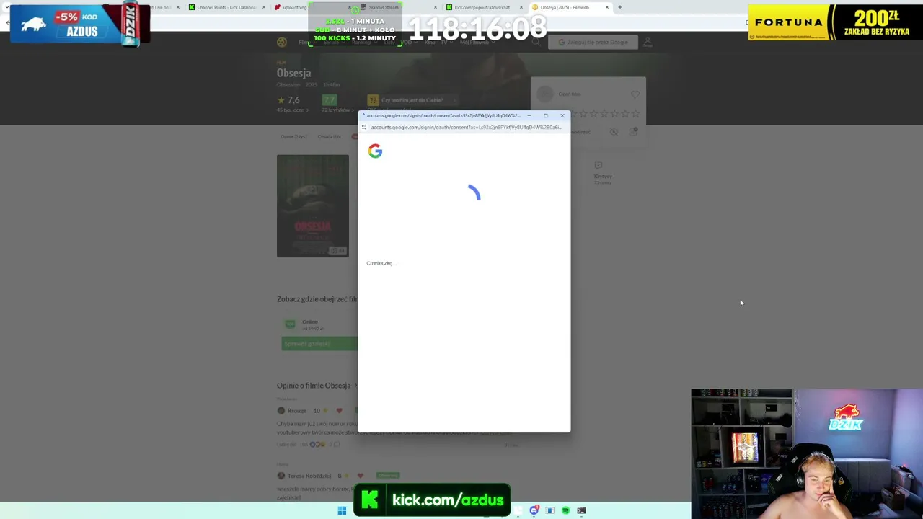Open the Filmweb home logo
This screenshot has width=923, height=519.
tap(282, 43)
